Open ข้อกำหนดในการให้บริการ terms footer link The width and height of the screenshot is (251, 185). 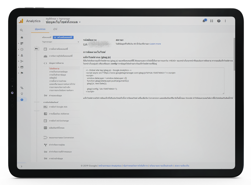(x=136, y=166)
